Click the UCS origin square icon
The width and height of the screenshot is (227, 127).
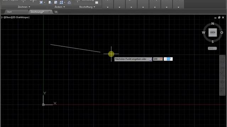(43, 105)
